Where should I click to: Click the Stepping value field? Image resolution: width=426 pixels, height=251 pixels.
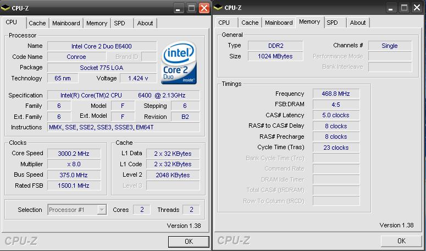pos(185,106)
